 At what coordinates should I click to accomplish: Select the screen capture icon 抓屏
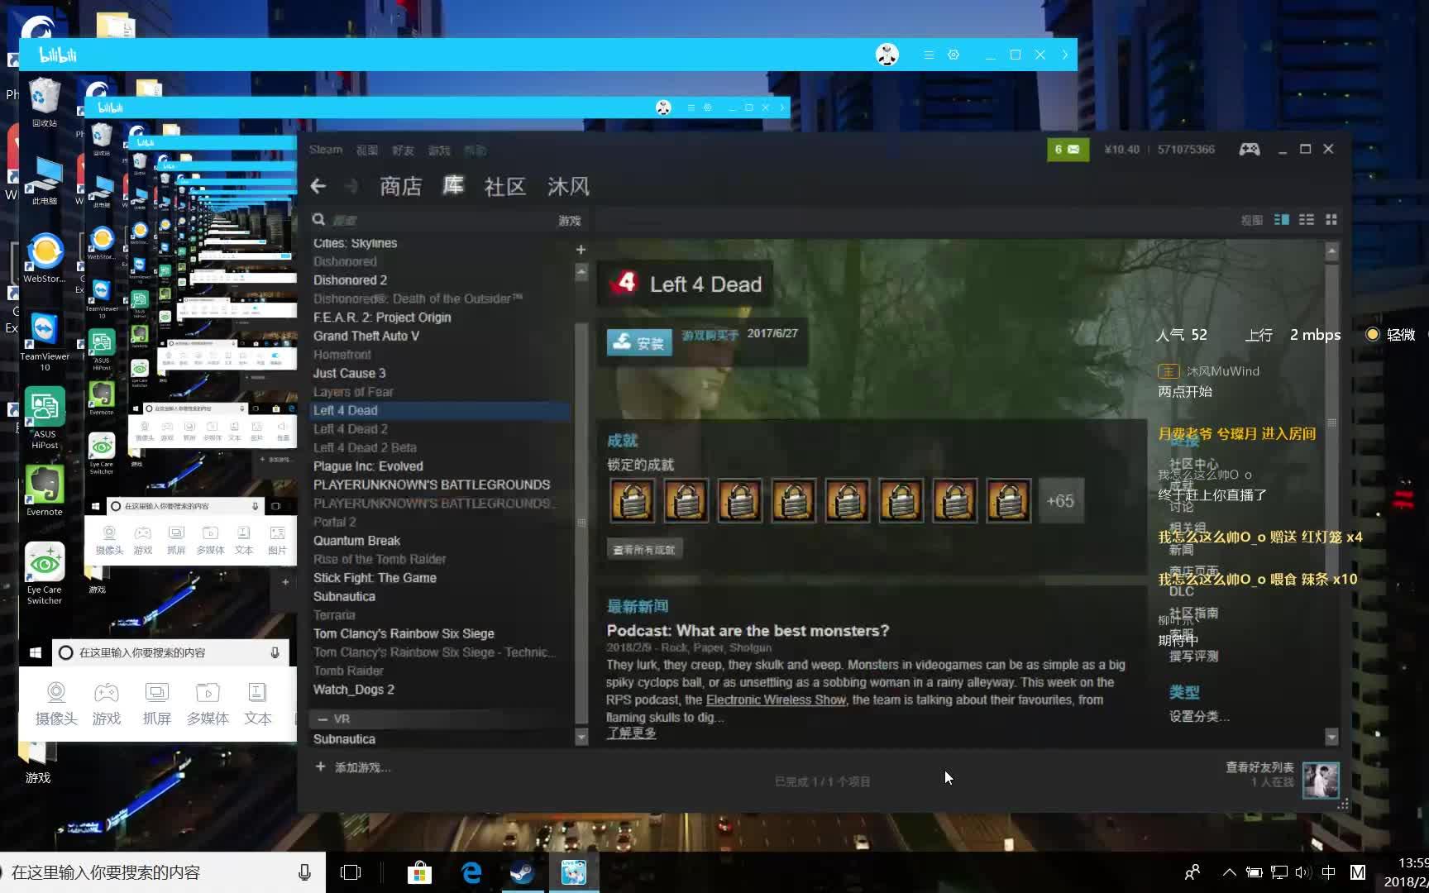tap(157, 704)
